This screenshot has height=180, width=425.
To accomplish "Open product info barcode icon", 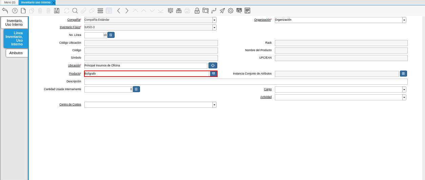I will (x=239, y=11).
